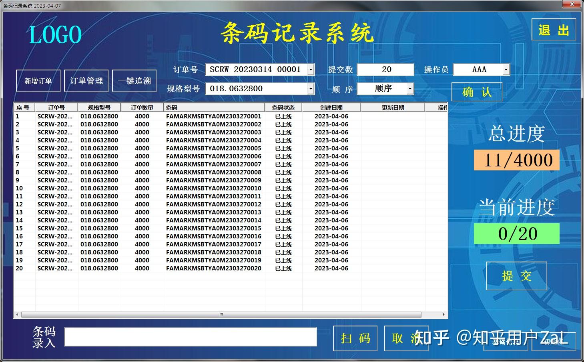This screenshot has height=362, width=584.
Task: Click 订单数量 4000 in row 8
Action: pos(142,172)
